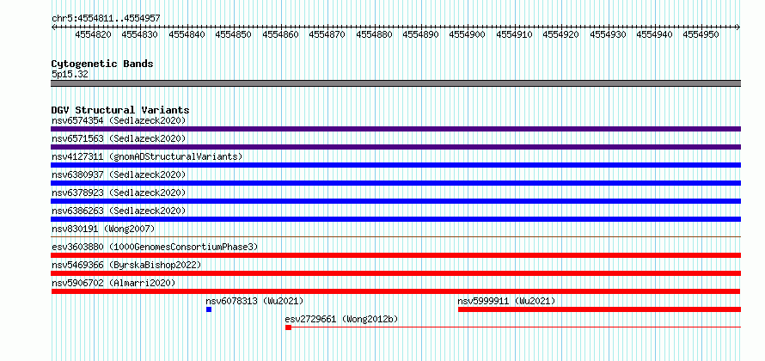Click ruler position 4554870
765x361 pixels.
[327, 34]
